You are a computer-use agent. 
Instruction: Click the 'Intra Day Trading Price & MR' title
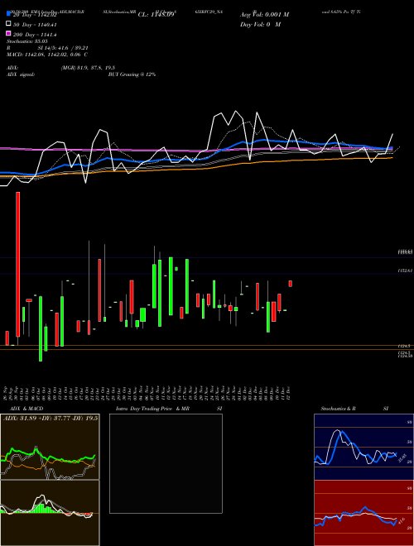[x=152, y=409]
